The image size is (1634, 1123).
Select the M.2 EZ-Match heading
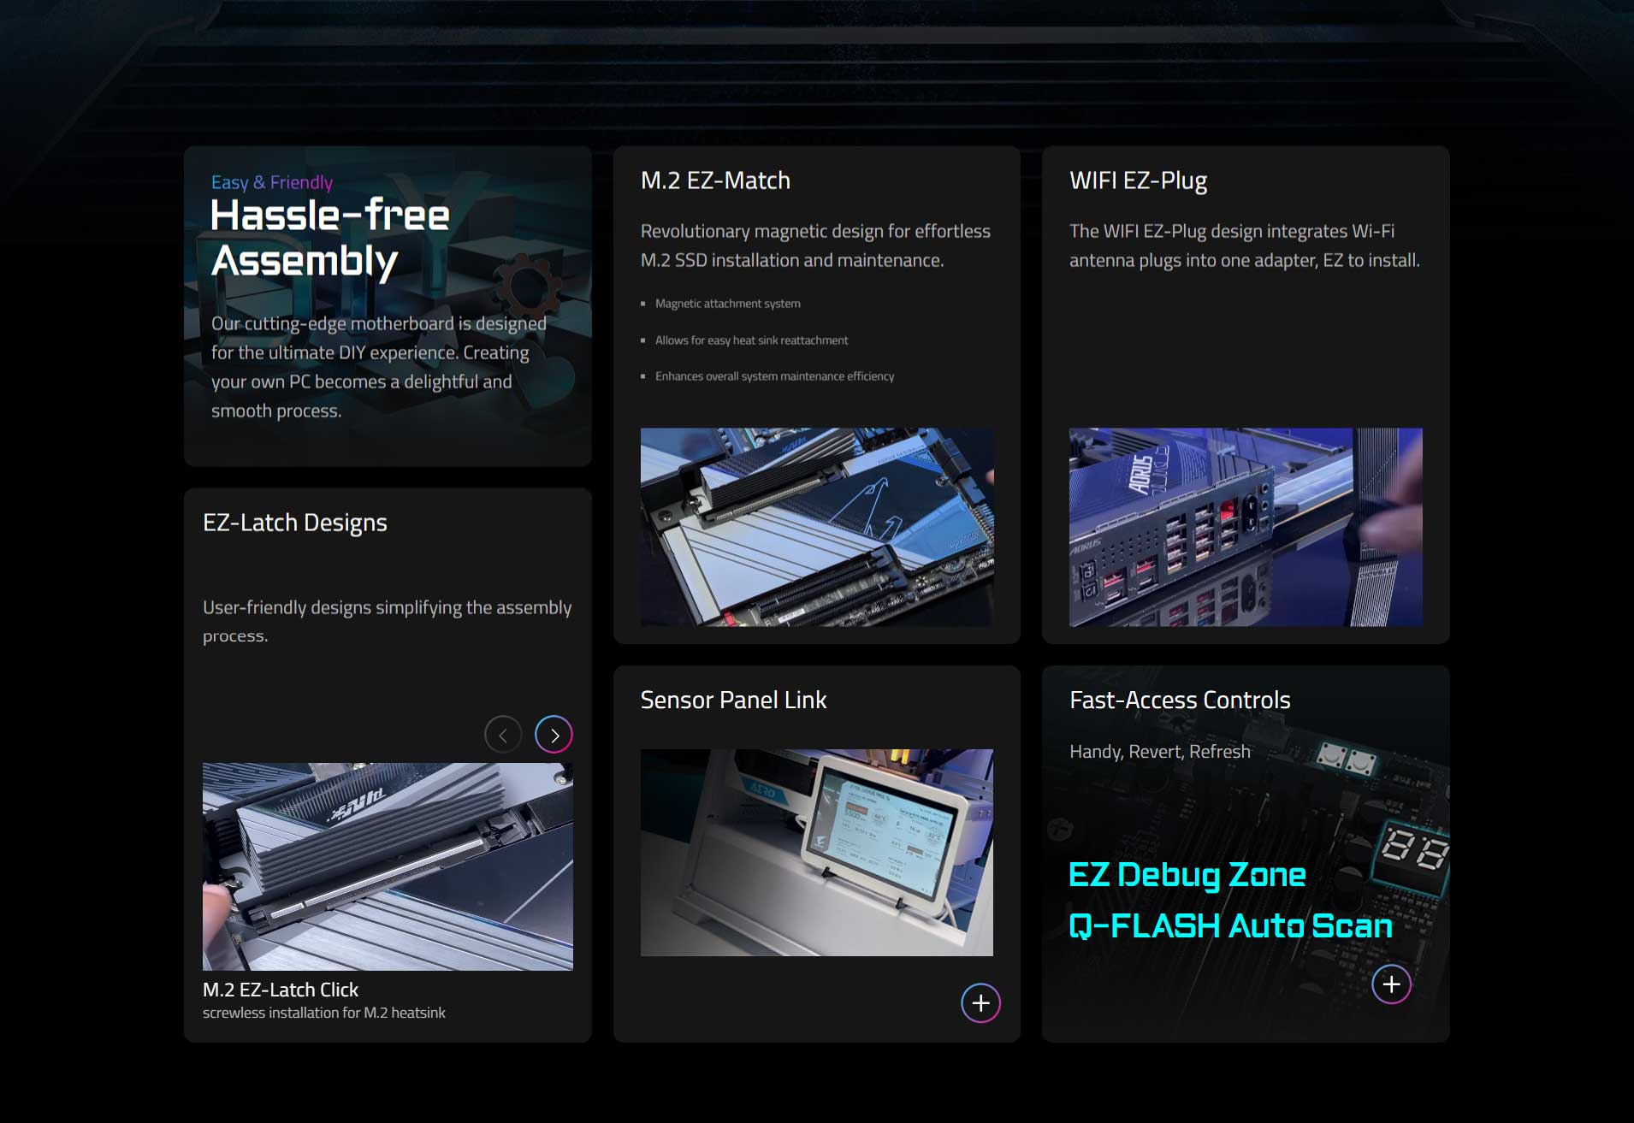click(715, 180)
